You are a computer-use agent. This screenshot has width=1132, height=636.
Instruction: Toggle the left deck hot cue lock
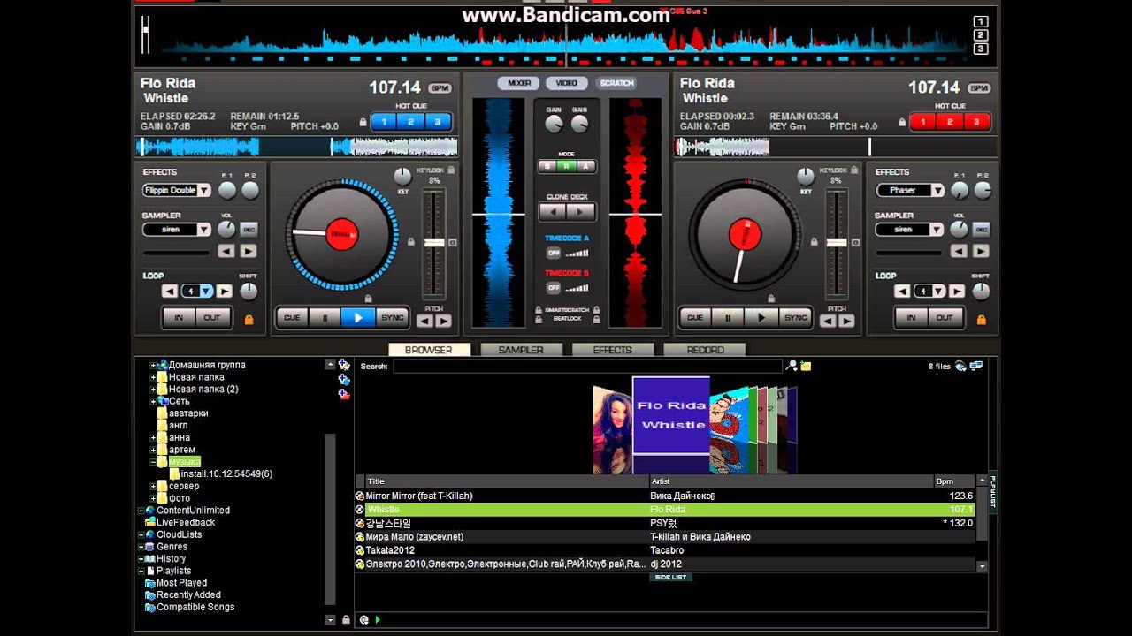[x=363, y=122]
